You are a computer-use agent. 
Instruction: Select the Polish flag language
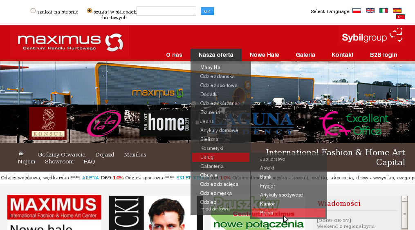(x=357, y=11)
